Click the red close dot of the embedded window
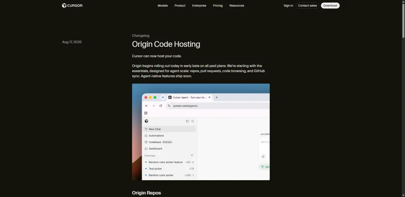The height and width of the screenshot is (197, 405). click(145, 97)
